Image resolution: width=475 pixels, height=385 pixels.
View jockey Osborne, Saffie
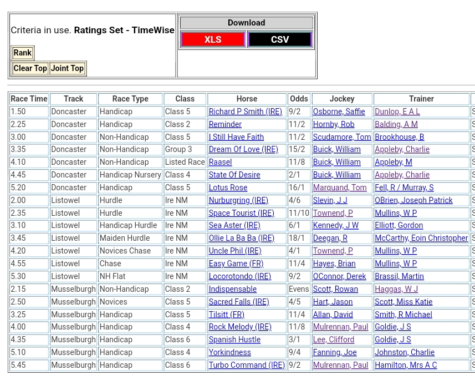coord(339,112)
